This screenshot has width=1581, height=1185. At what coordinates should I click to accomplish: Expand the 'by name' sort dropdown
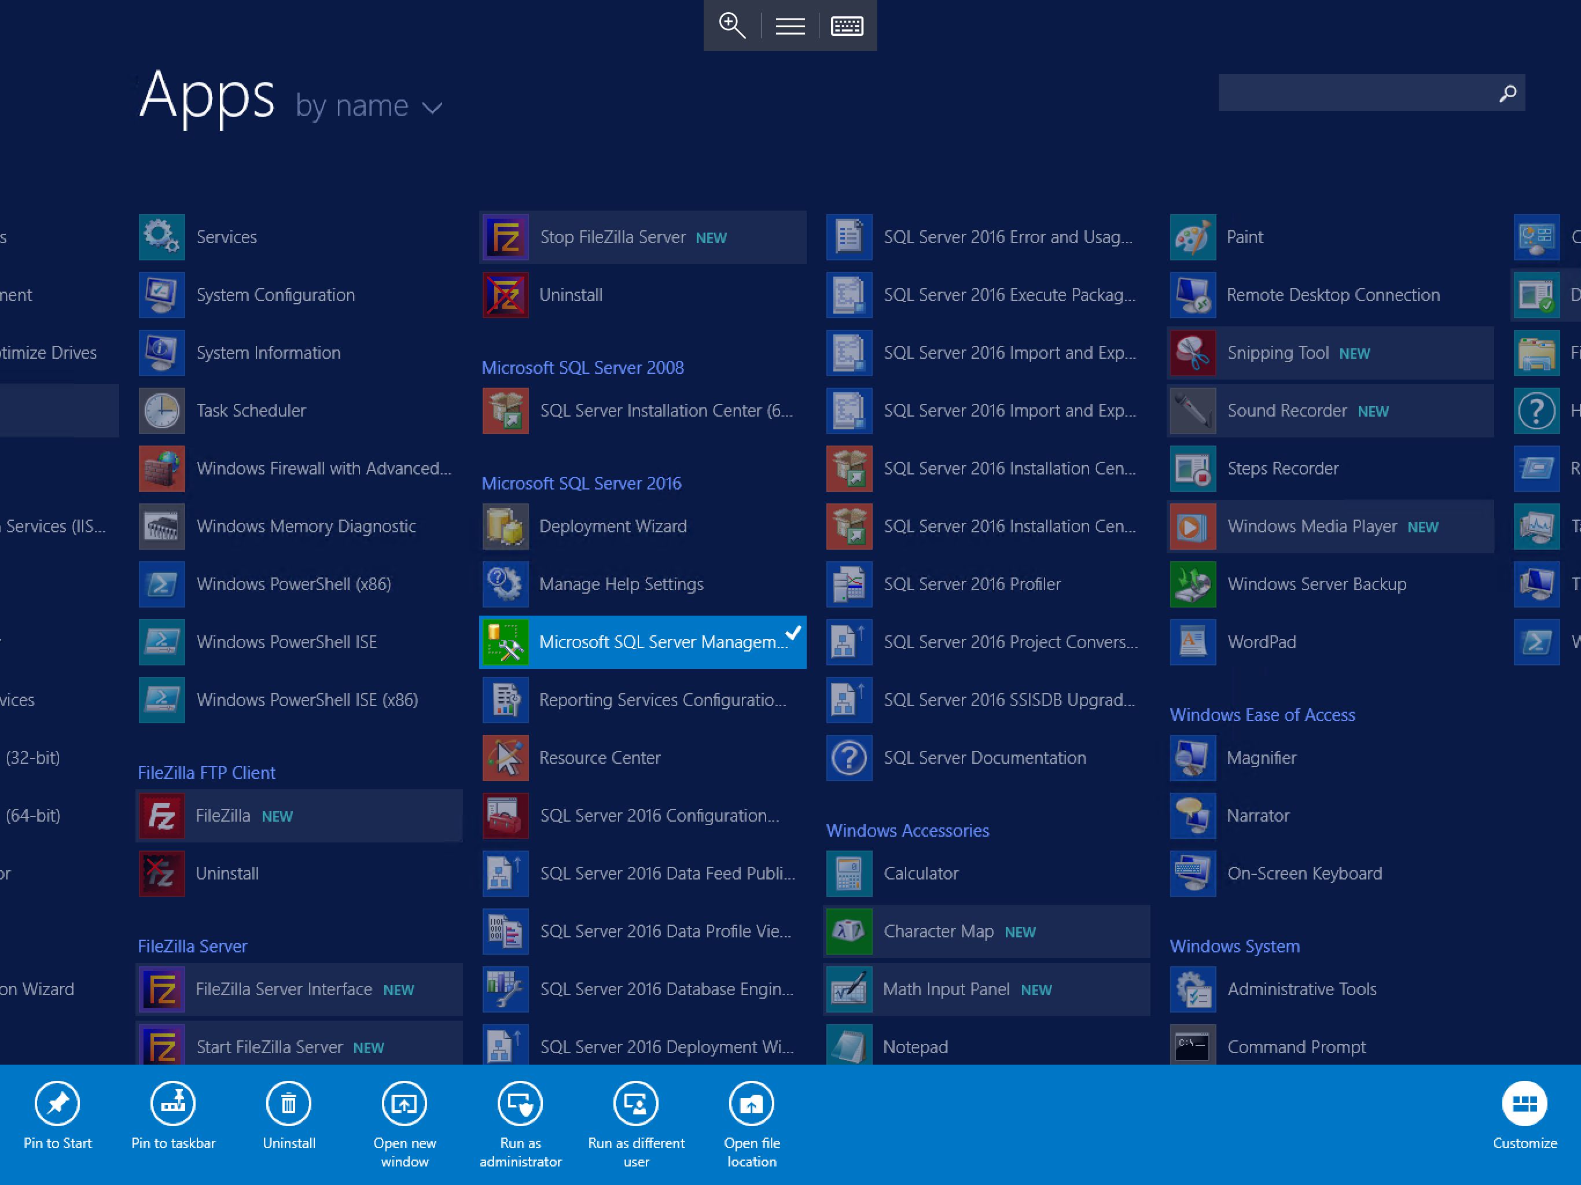(369, 106)
